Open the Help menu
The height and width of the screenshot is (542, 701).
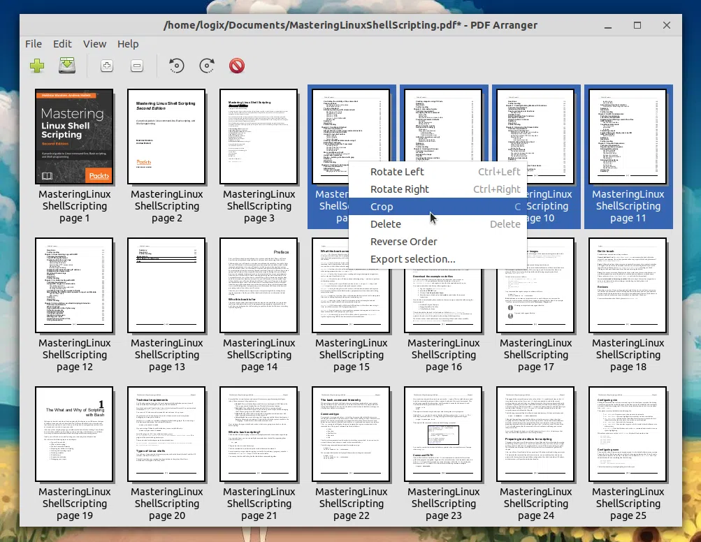click(128, 44)
